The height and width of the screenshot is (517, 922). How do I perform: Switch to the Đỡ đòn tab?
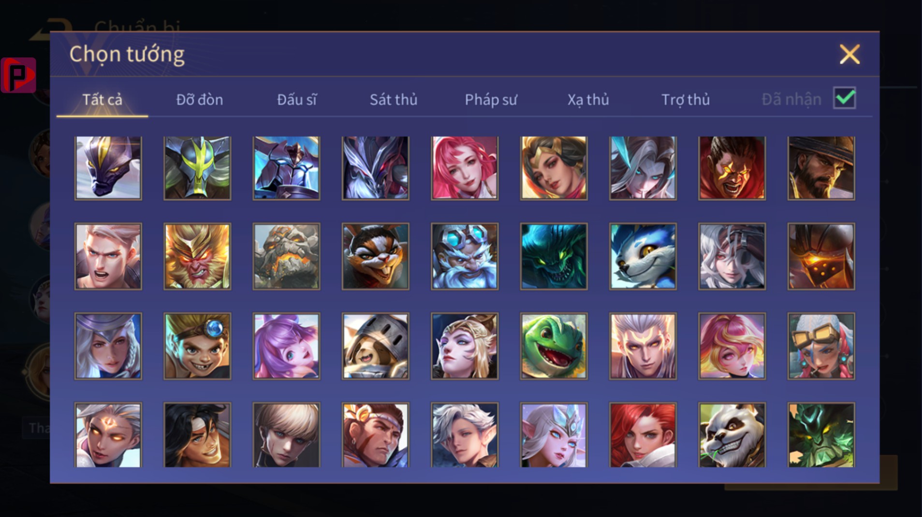click(x=199, y=99)
